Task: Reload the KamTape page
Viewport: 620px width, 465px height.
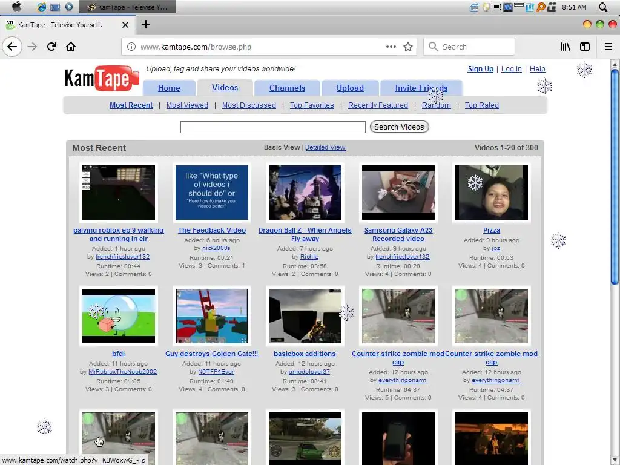Action: click(x=51, y=47)
